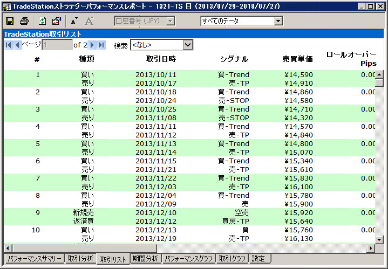Click the 返済買 cell
Image resolution: width=388 pixels, height=269 pixels.
pyautogui.click(x=84, y=221)
